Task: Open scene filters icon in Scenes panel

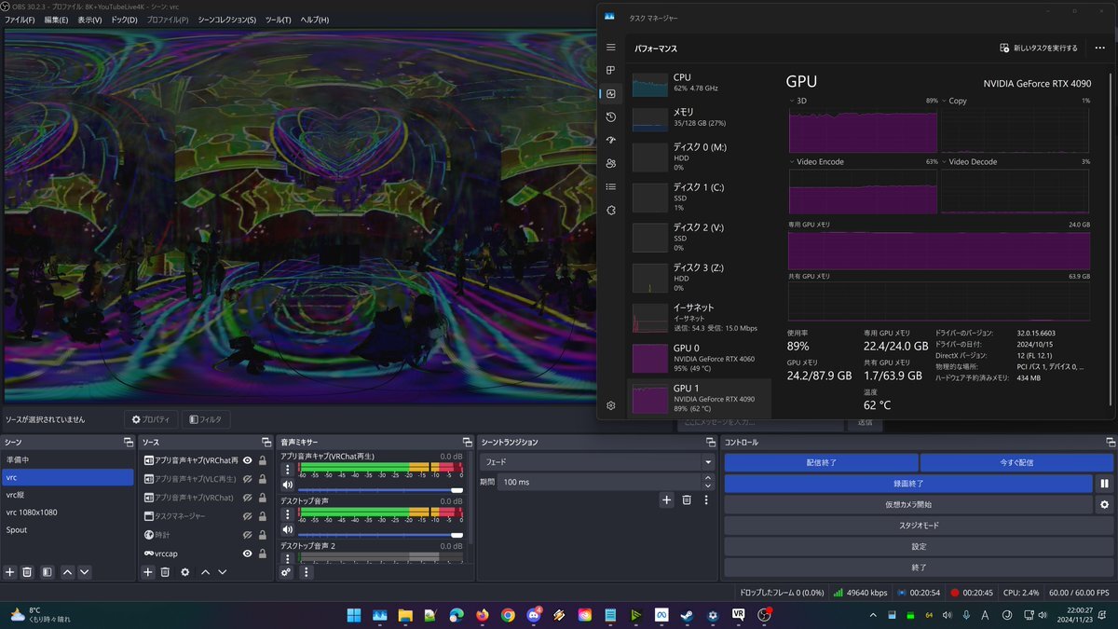Action: pos(47,572)
